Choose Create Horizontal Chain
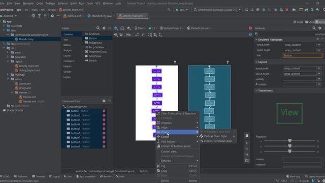325x183 pixels. click(218, 141)
